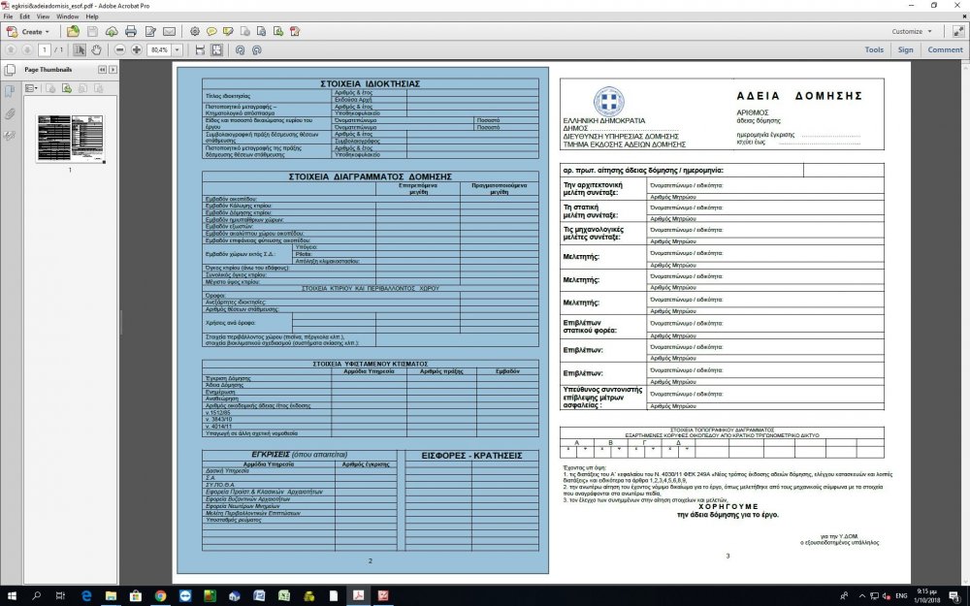Open the Edit menu
Screen dimensions: 970x606
(24, 16)
